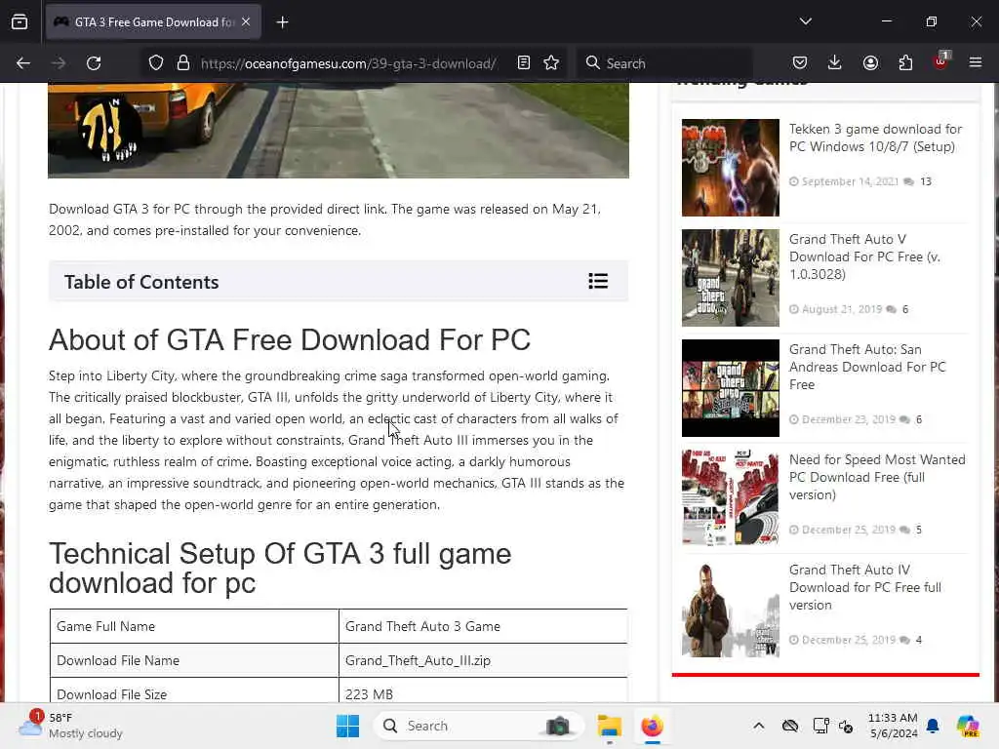
Task: Open Grand Theft Auto IV Download link
Action: tap(865, 587)
